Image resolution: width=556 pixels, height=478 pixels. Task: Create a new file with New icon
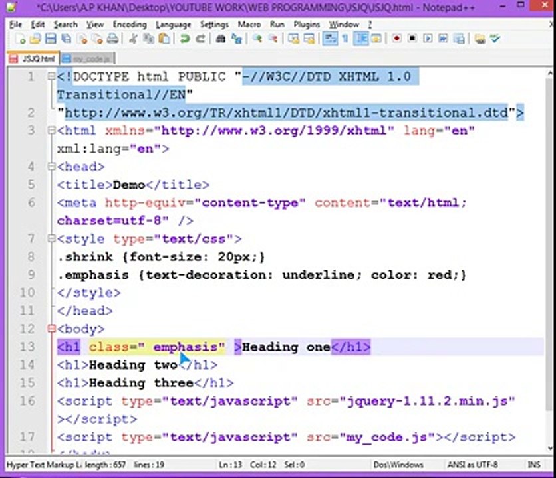click(x=21, y=39)
